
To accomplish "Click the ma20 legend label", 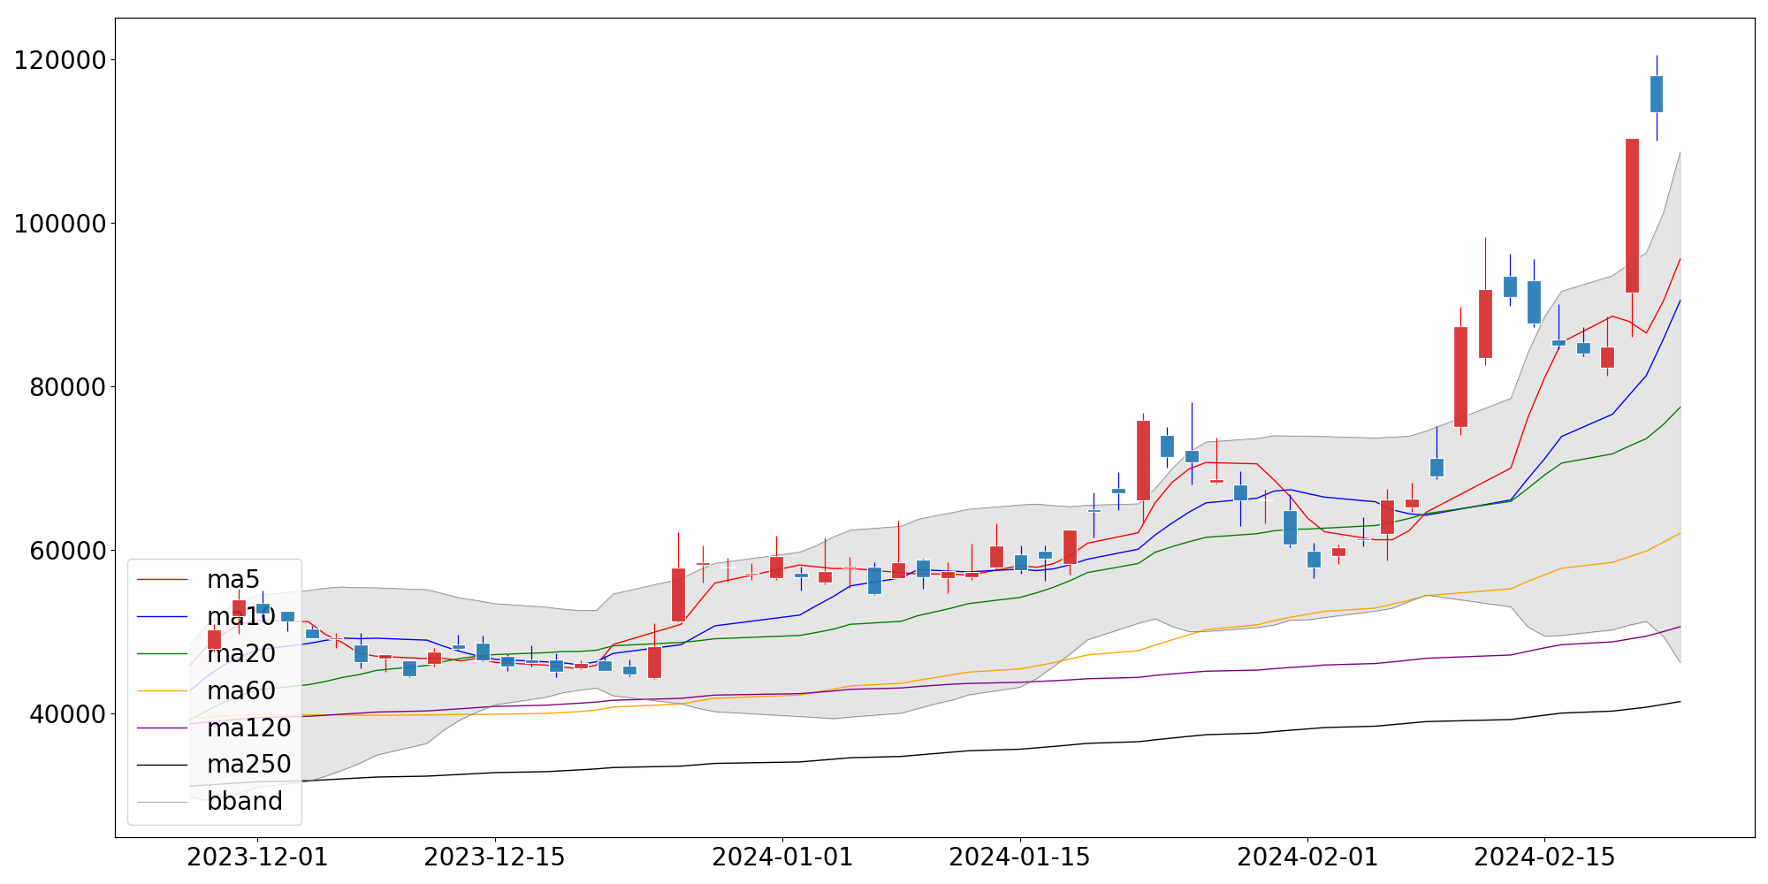I will pyautogui.click(x=241, y=654).
